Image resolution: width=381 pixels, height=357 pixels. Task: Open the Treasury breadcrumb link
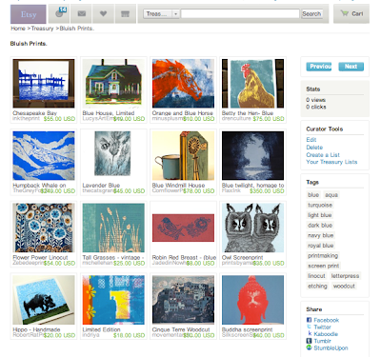[42, 29]
